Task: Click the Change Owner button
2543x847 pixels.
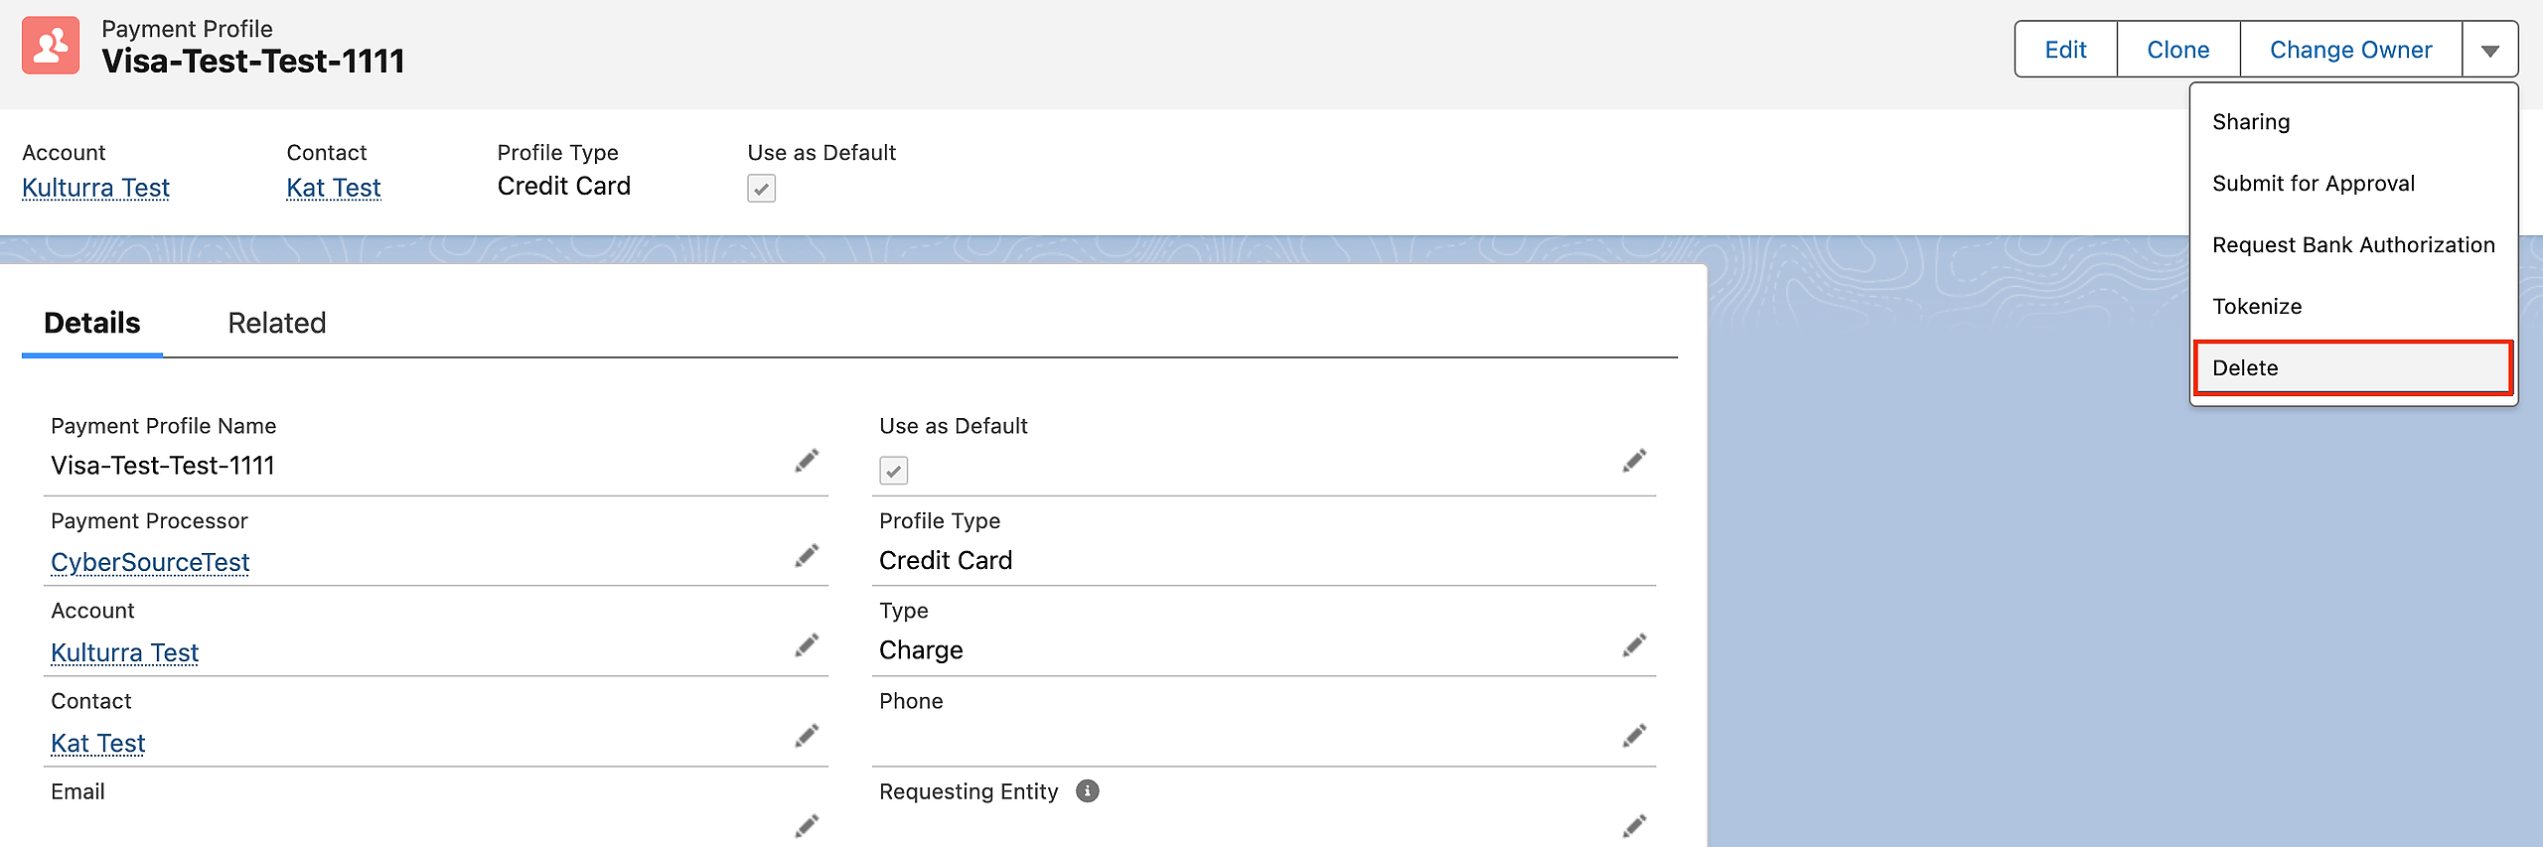Action: click(x=2350, y=50)
